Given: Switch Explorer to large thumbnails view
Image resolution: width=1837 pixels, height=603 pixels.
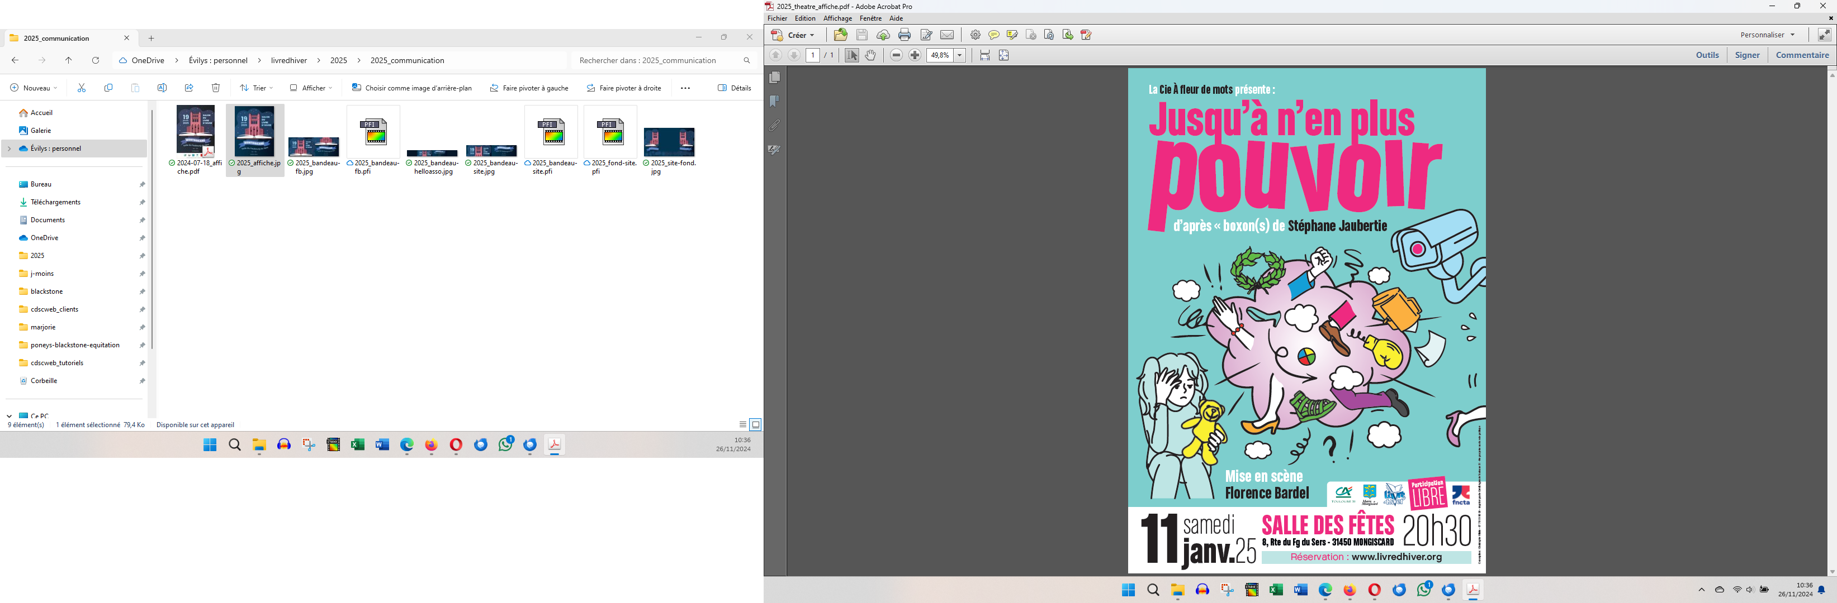Looking at the screenshot, I should (x=756, y=425).
